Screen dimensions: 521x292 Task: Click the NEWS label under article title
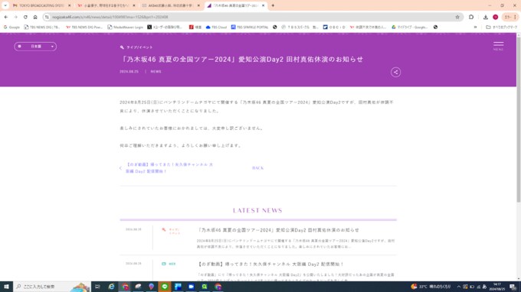tap(156, 72)
